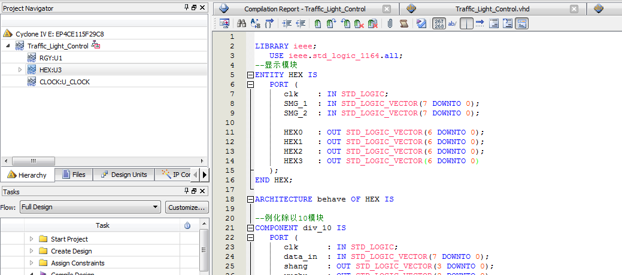Click the first text-lines icon right of the blue arrow

(x=494, y=24)
